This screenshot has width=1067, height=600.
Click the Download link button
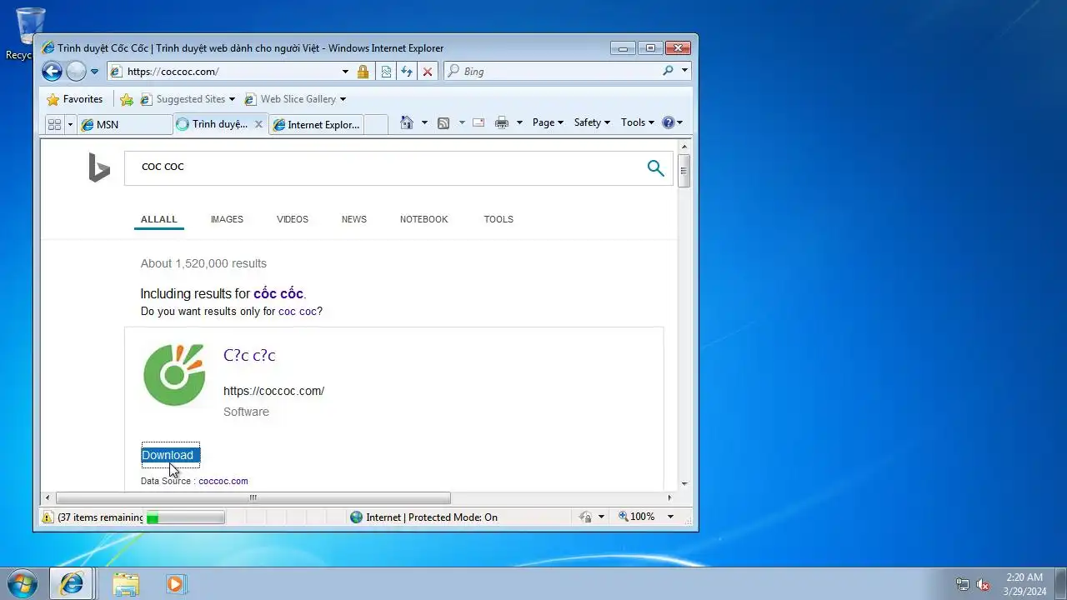(x=170, y=455)
